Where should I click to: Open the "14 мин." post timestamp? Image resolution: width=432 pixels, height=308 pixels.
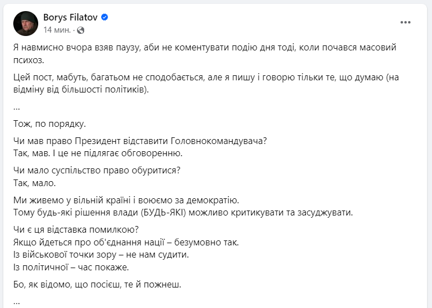coord(55,29)
